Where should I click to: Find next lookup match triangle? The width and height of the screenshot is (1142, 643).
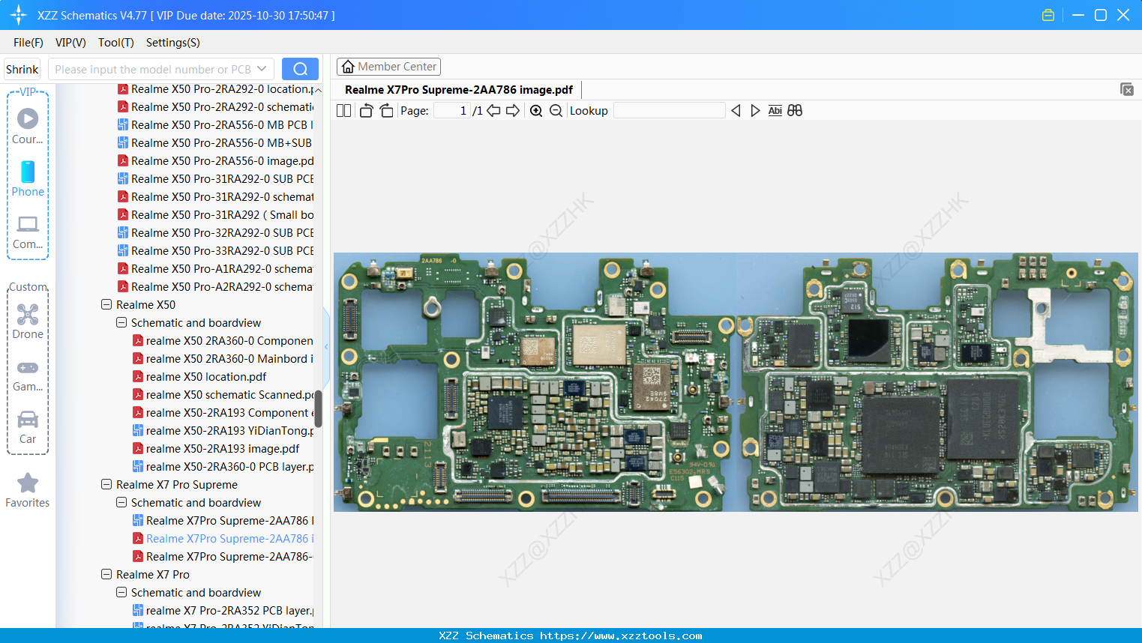pyautogui.click(x=755, y=111)
